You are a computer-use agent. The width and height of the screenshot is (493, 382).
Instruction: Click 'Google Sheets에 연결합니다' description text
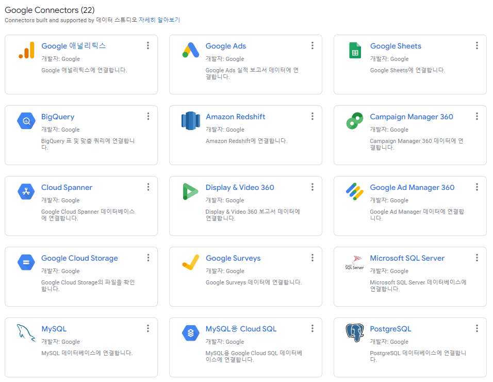point(407,70)
